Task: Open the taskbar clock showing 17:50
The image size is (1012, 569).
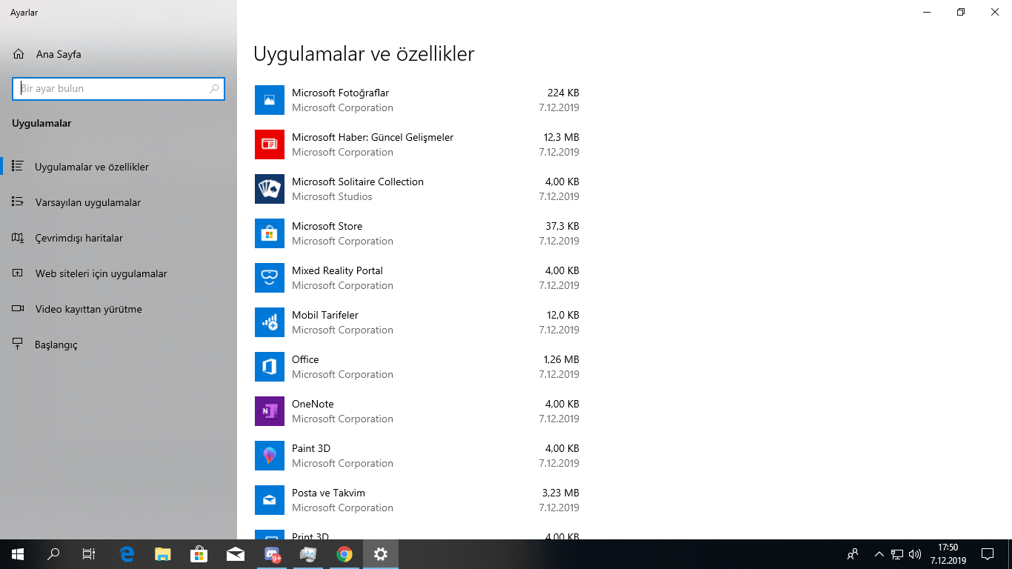Action: coord(948,554)
